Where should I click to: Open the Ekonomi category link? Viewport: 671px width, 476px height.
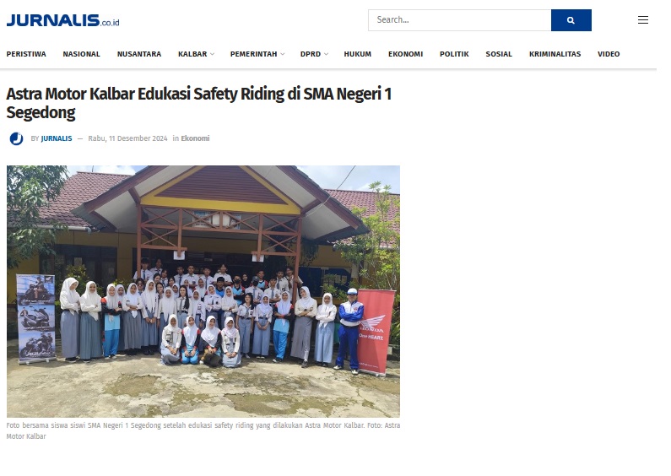(x=195, y=138)
